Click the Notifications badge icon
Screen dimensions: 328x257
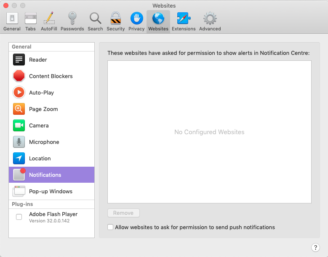click(19, 174)
